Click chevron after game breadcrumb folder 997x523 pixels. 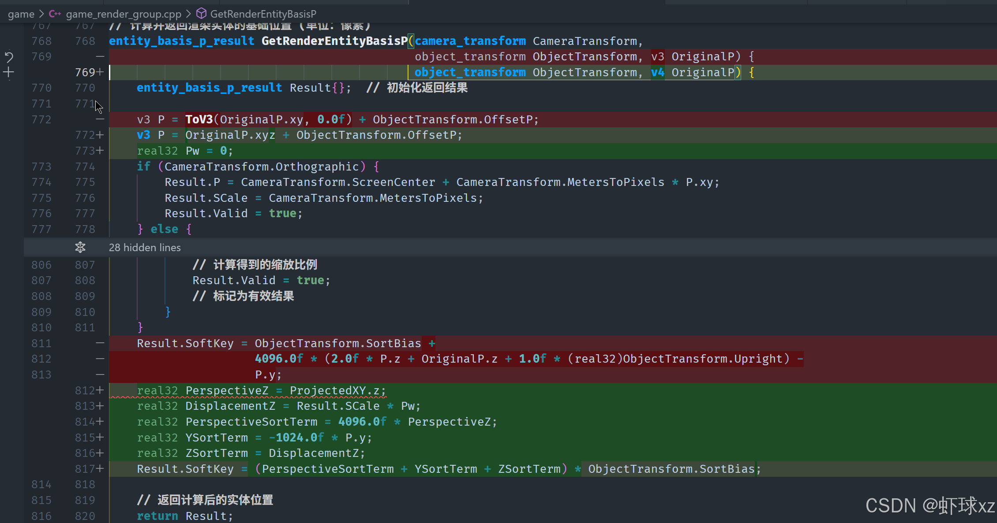click(x=41, y=14)
